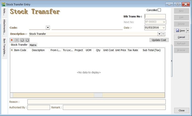
Task: Click the ellipsis button beside Description
Action: (x=163, y=34)
